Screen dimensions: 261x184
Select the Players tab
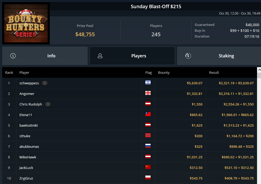132,56
